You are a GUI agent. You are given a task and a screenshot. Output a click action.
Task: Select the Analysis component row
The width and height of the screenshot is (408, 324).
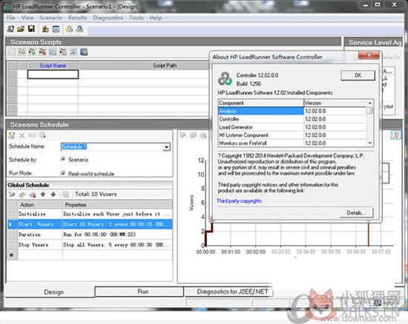click(292, 111)
